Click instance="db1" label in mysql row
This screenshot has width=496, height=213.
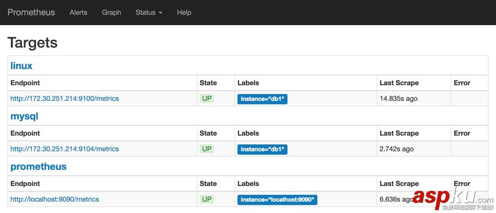coord(262,149)
